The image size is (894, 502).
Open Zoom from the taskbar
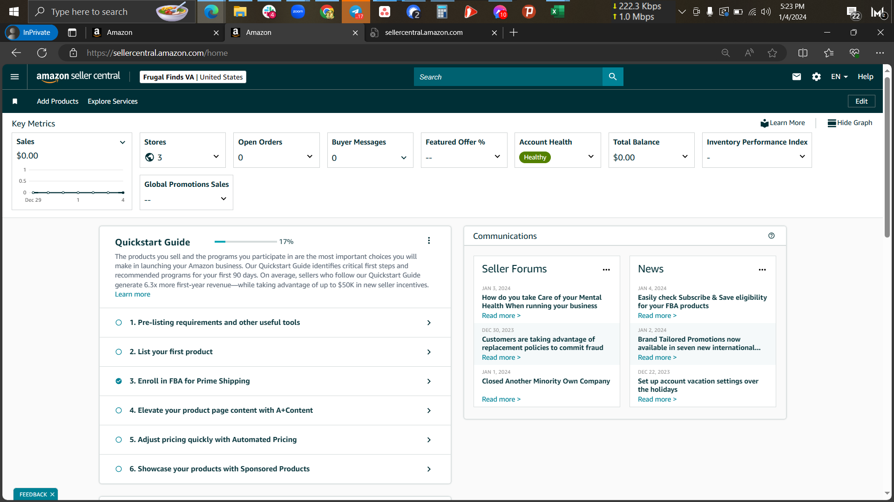tap(298, 12)
